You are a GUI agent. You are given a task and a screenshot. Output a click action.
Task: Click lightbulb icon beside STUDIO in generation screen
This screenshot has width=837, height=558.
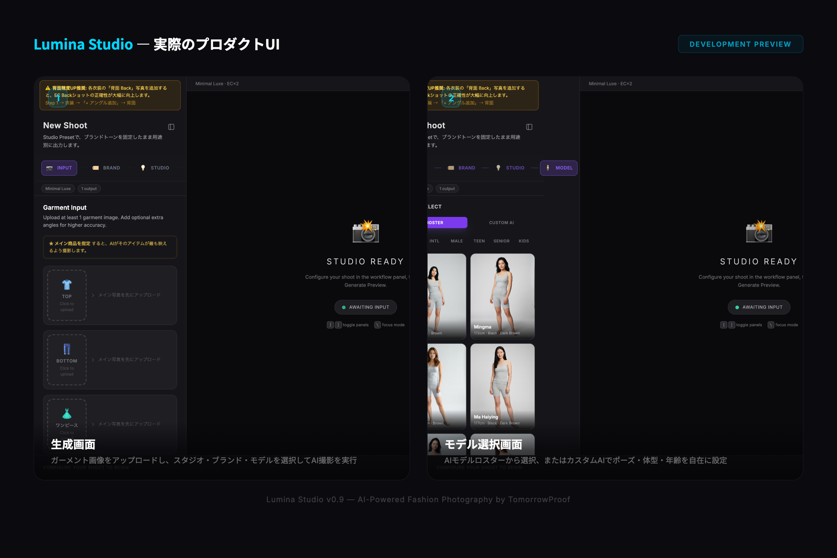click(x=143, y=168)
